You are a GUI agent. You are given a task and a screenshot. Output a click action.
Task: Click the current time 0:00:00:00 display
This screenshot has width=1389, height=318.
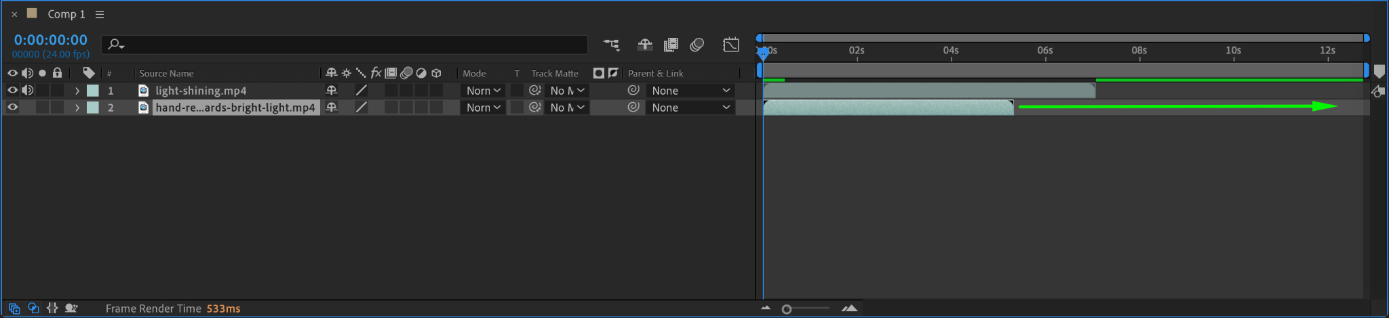pos(51,40)
